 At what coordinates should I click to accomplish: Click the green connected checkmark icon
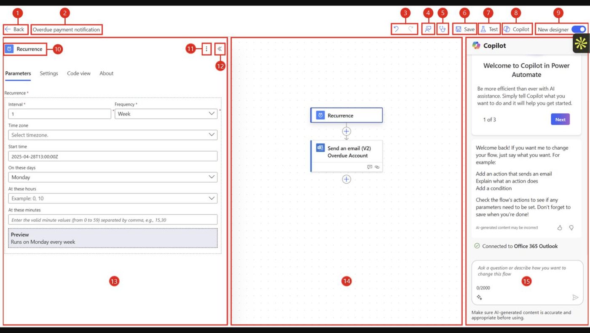tap(477, 246)
